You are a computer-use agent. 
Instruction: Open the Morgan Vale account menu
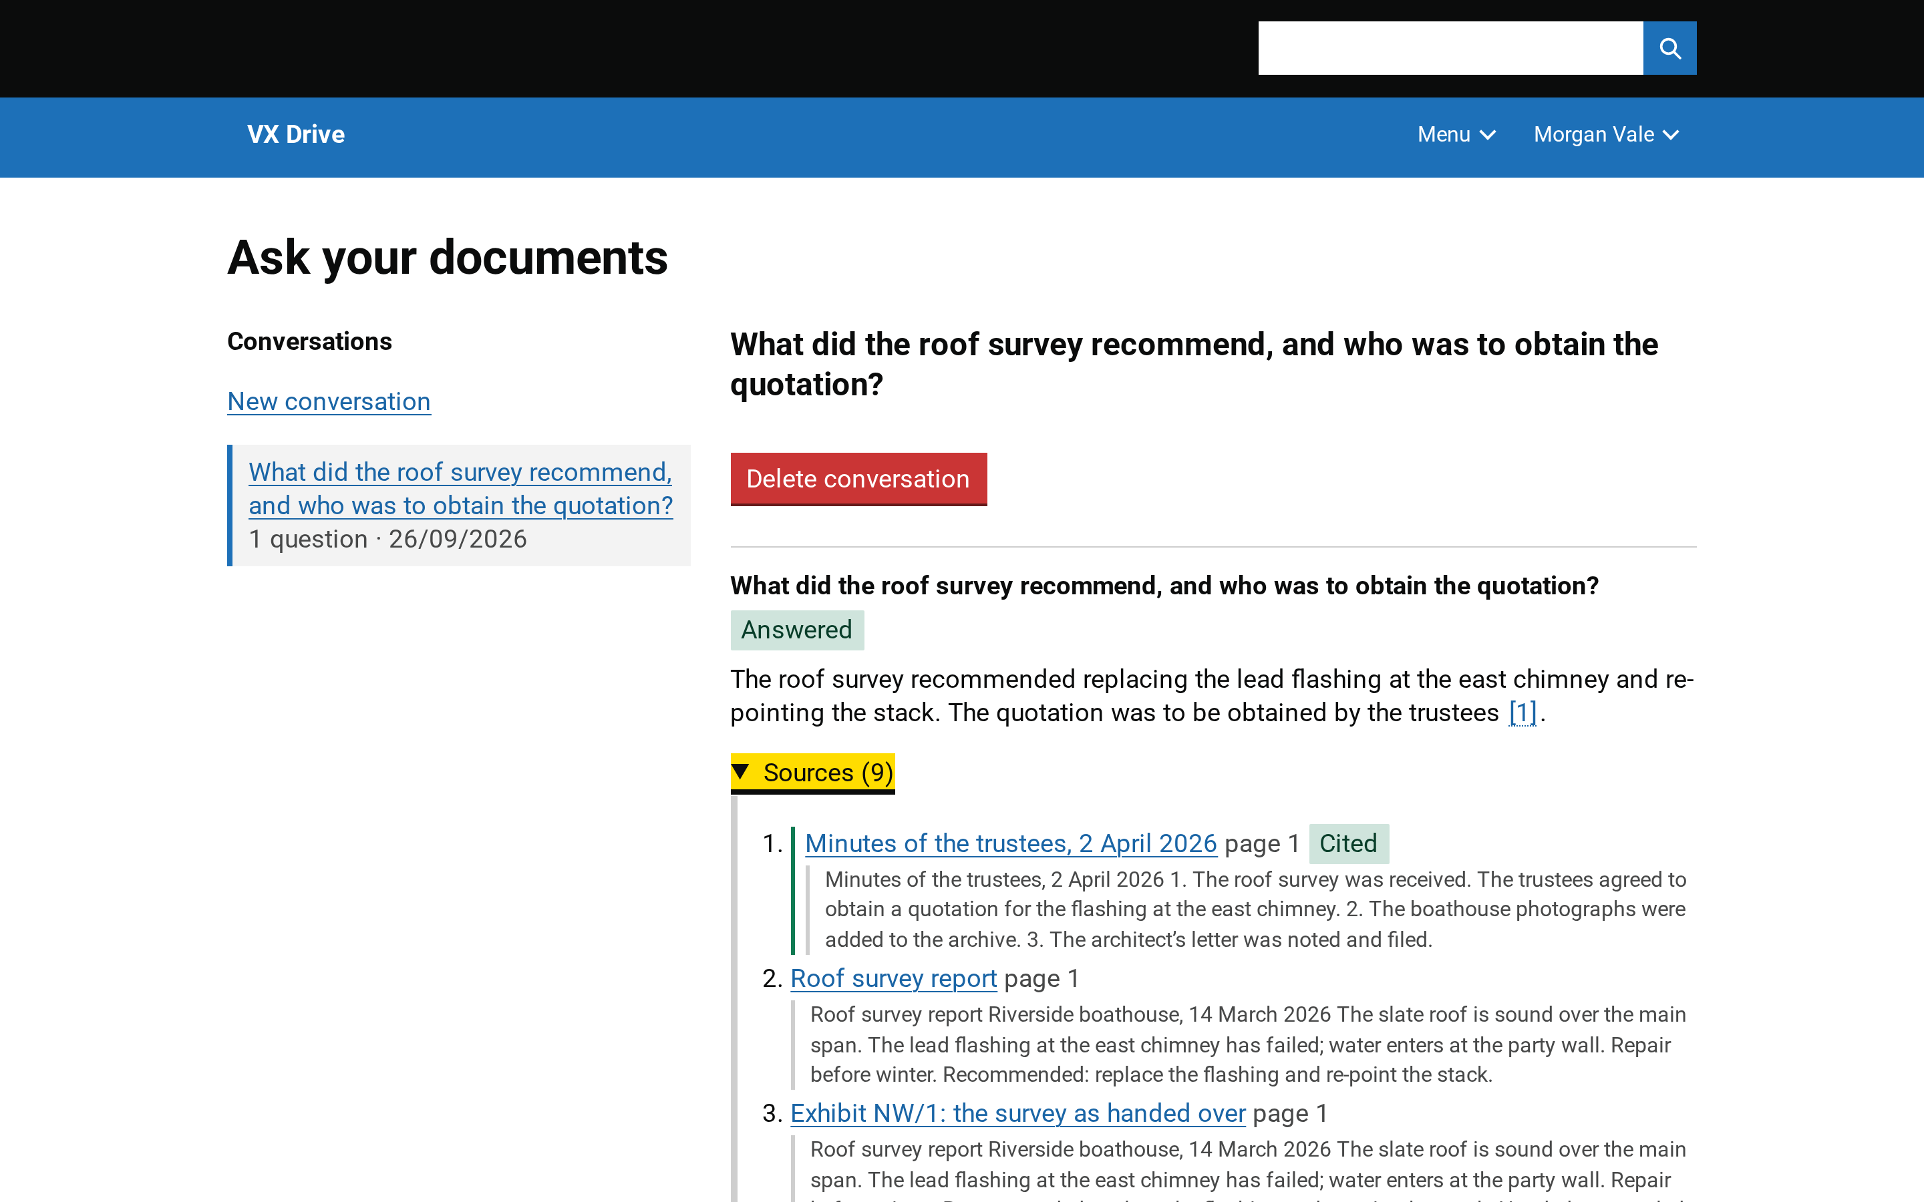pyautogui.click(x=1607, y=134)
